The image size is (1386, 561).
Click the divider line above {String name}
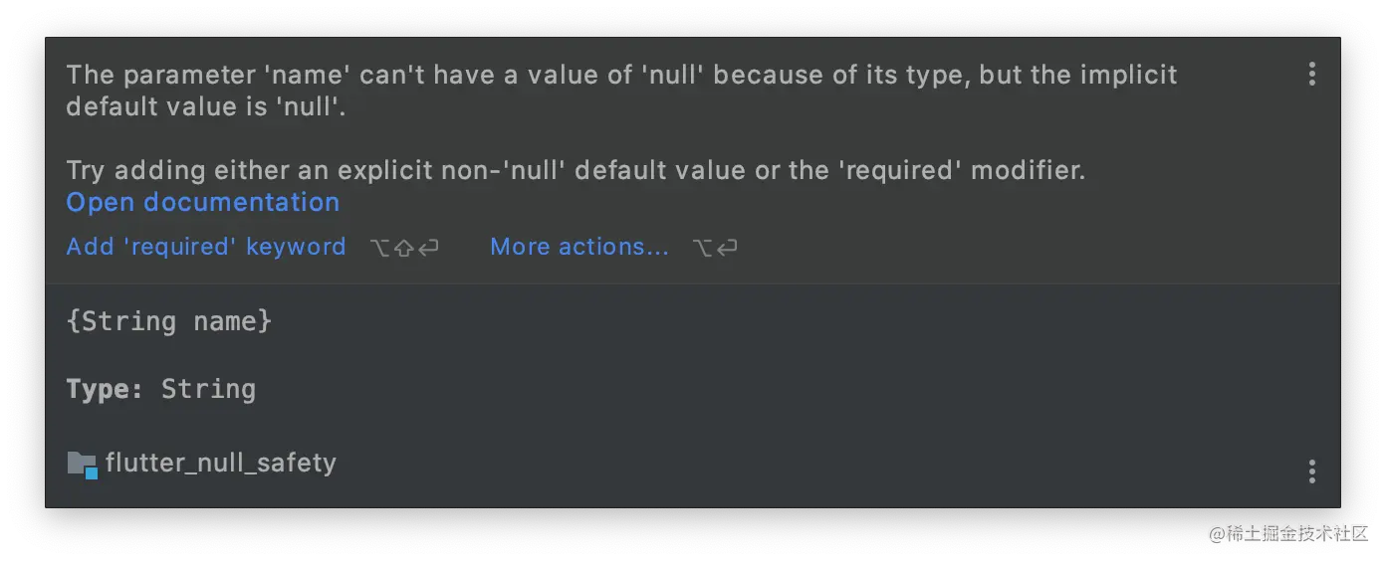pos(693,283)
